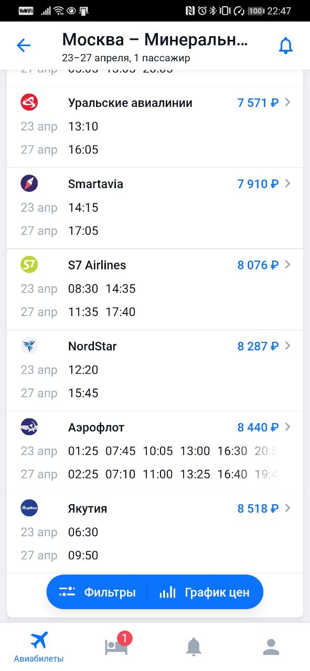This screenshot has height=671, width=310.
Task: Open the Авиабилеты tab
Action: [x=39, y=647]
